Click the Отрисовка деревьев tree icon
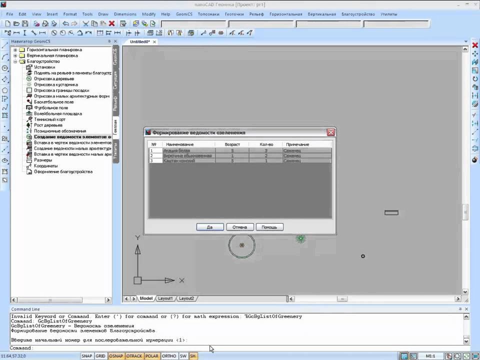 click(29, 78)
